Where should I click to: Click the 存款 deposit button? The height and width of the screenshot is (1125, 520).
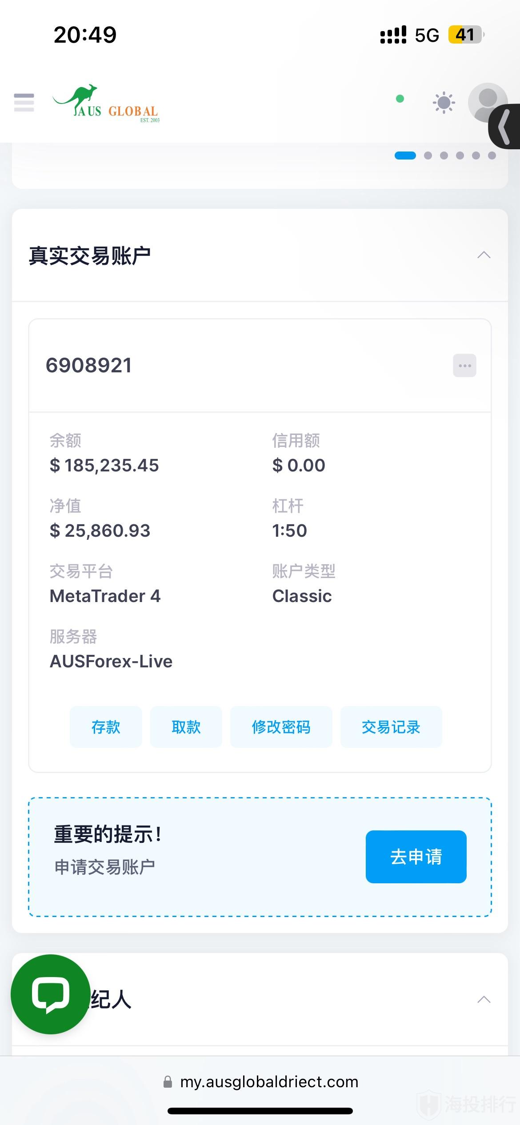(106, 727)
